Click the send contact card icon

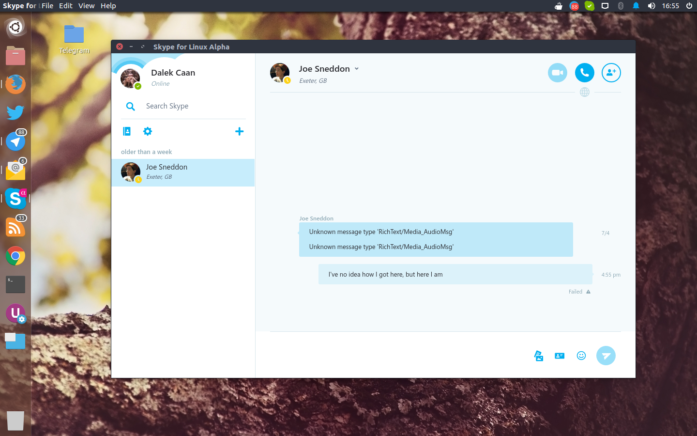pos(560,356)
